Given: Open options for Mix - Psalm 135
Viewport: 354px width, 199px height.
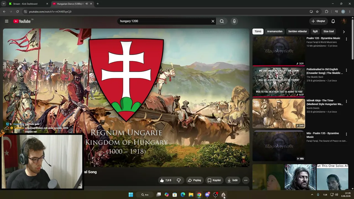Looking at the screenshot, I should (346, 134).
